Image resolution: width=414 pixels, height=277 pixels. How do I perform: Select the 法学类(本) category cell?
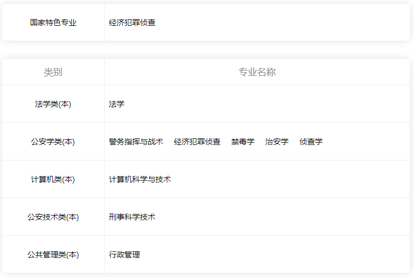[53, 104]
